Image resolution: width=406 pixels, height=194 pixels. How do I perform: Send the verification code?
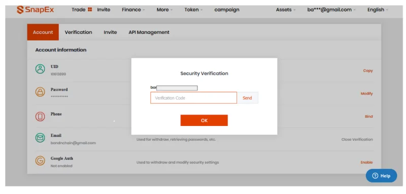click(x=247, y=98)
